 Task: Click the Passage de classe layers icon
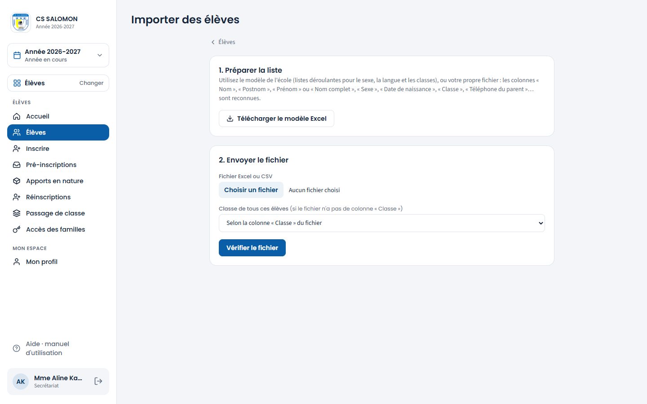click(x=17, y=213)
